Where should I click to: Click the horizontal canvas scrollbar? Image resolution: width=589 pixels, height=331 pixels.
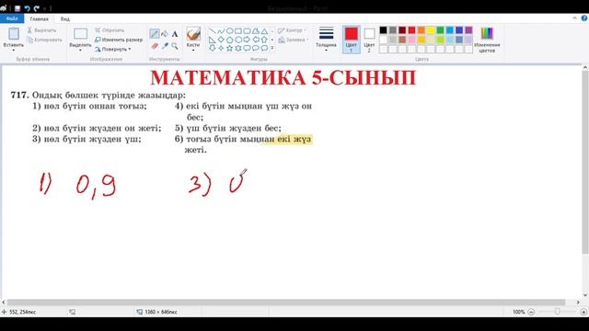(x=286, y=302)
